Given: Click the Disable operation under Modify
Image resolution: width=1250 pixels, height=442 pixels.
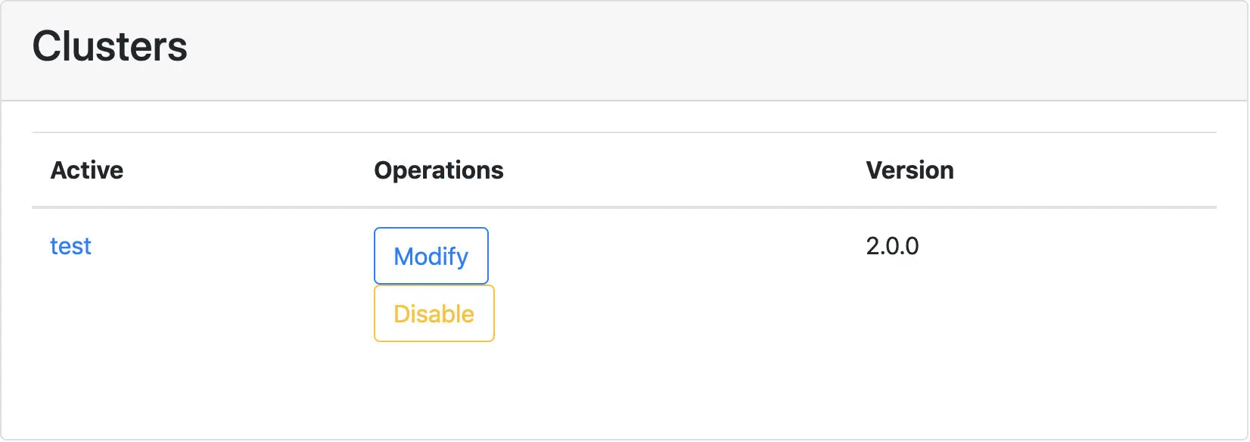Looking at the screenshot, I should (434, 313).
